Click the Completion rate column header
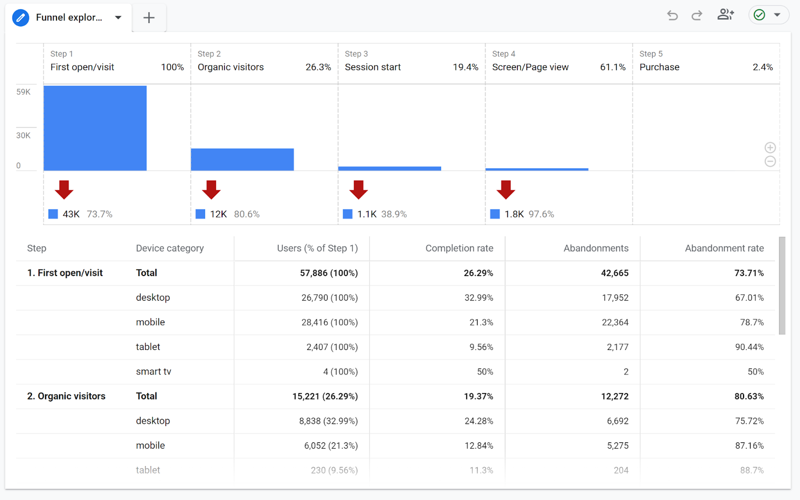 coord(459,248)
